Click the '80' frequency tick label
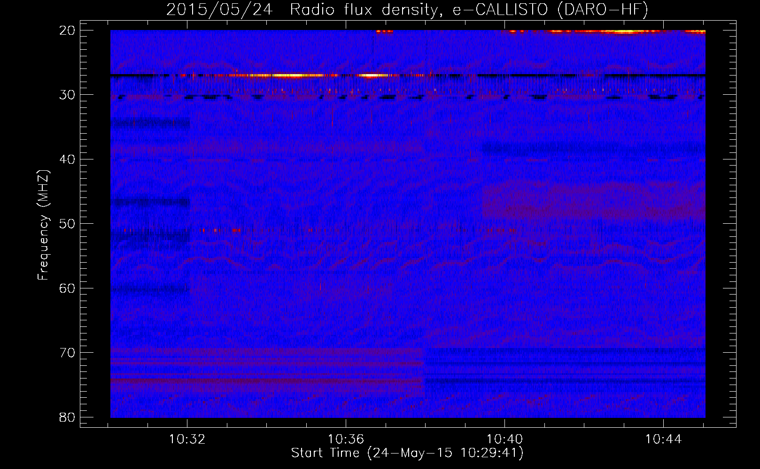 pyautogui.click(x=68, y=417)
